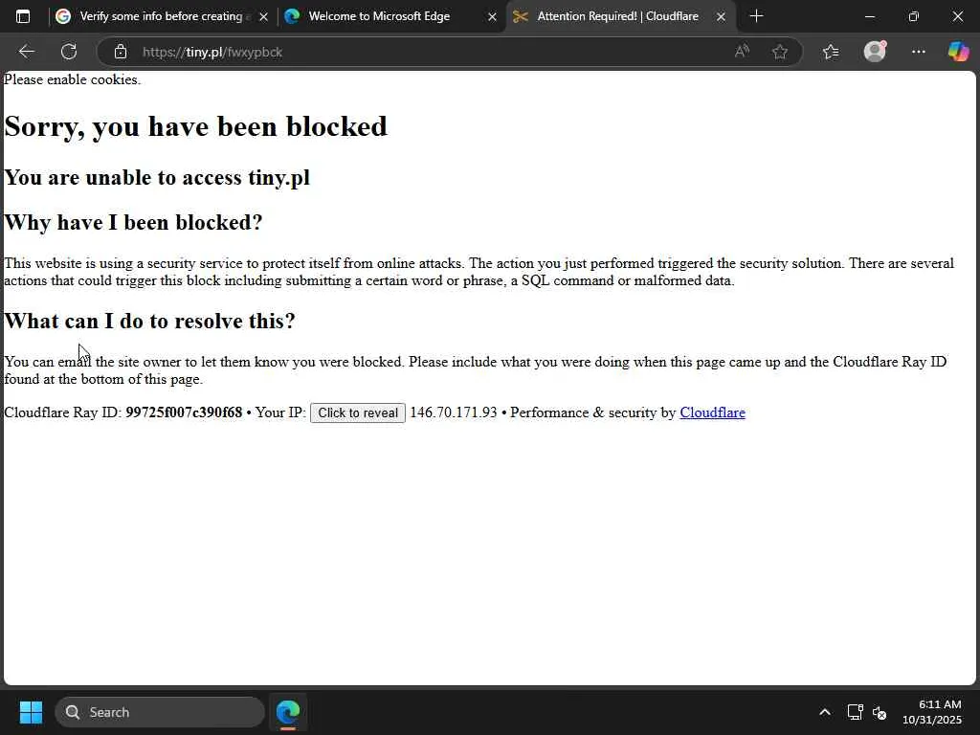Switch to Verify some info before creating tab
The height and width of the screenshot is (735, 980).
[161, 16]
